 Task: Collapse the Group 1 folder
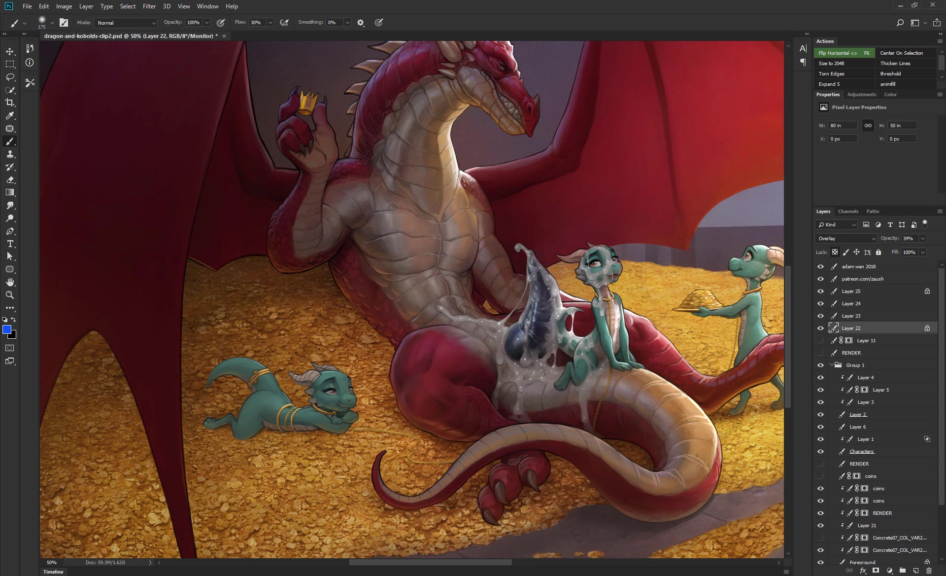(x=832, y=365)
